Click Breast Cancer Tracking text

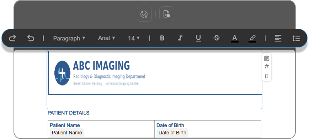click(88, 84)
